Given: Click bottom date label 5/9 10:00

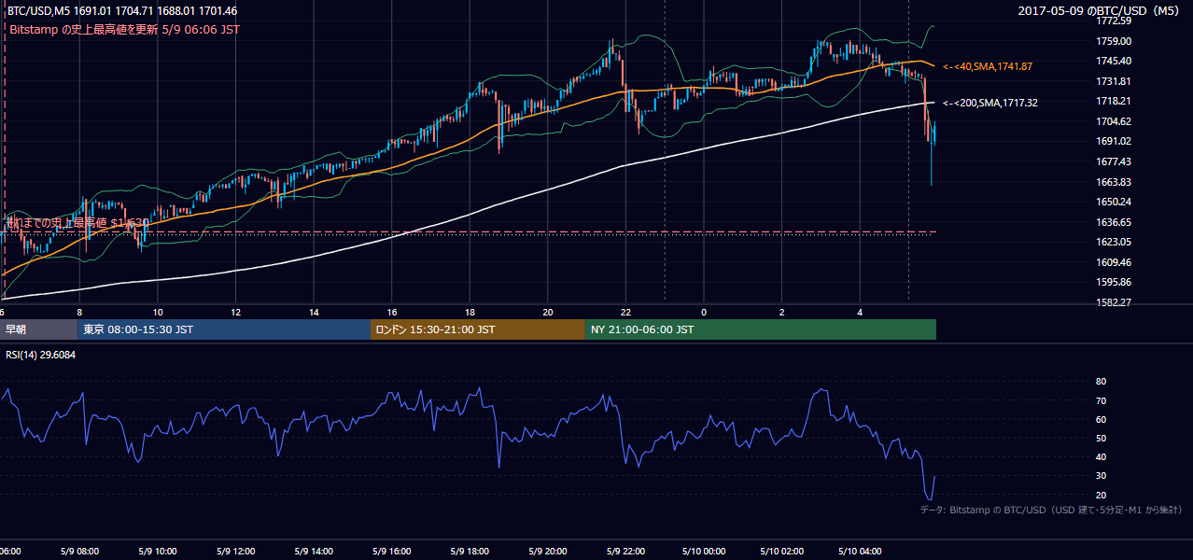Looking at the screenshot, I should pyautogui.click(x=157, y=552).
